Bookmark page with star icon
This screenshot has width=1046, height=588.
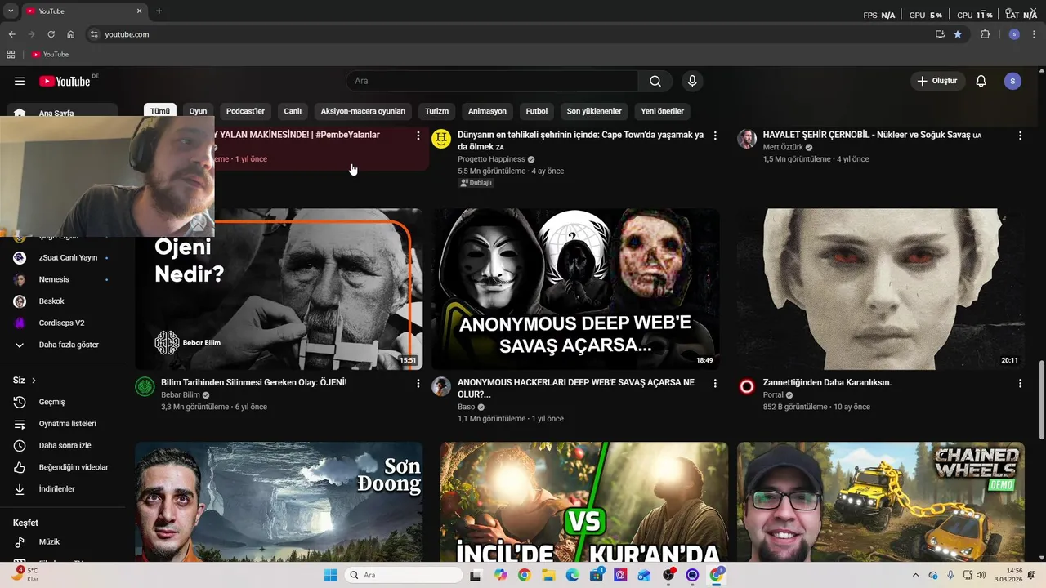[x=958, y=34]
